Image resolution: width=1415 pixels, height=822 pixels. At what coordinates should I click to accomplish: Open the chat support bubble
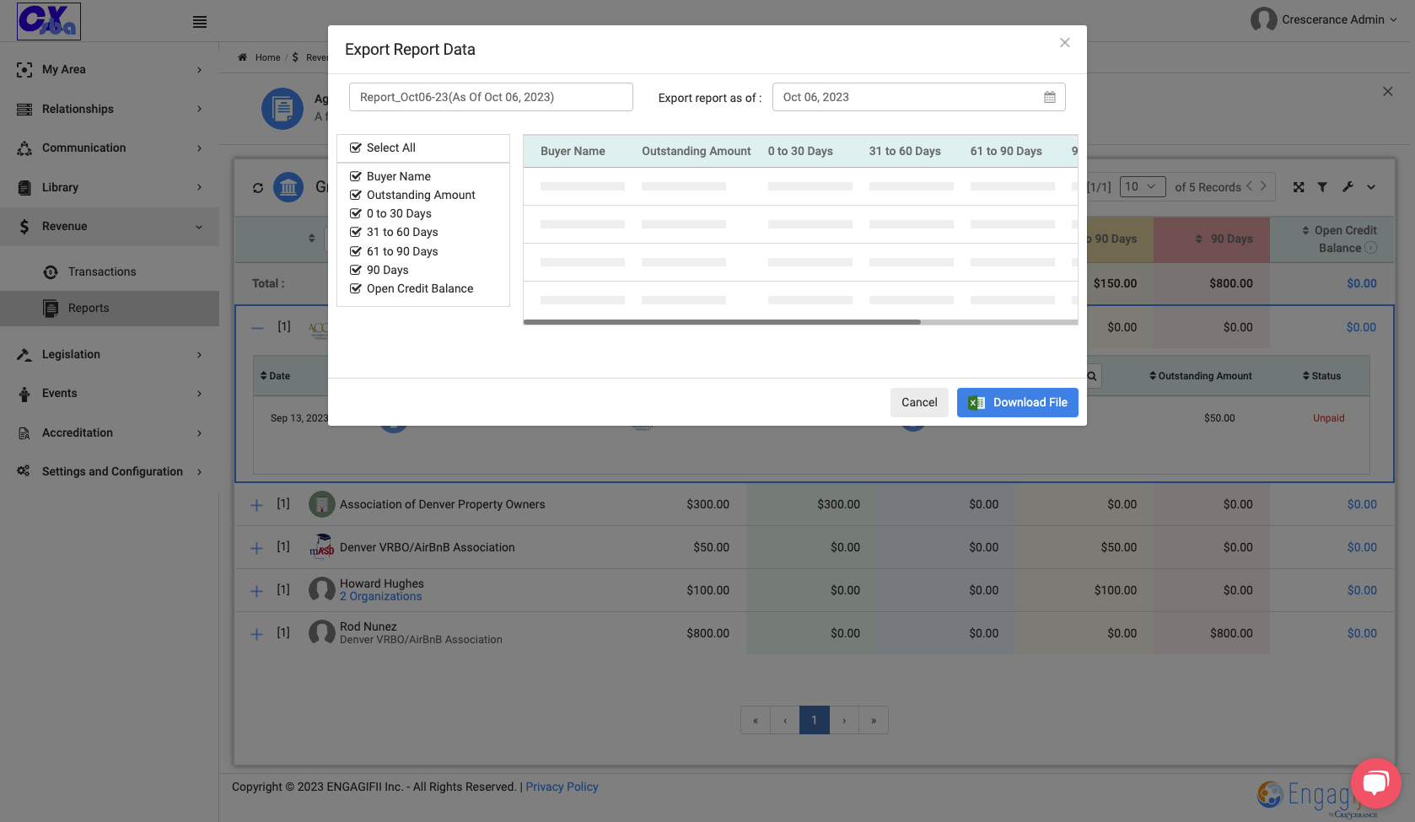click(1375, 783)
